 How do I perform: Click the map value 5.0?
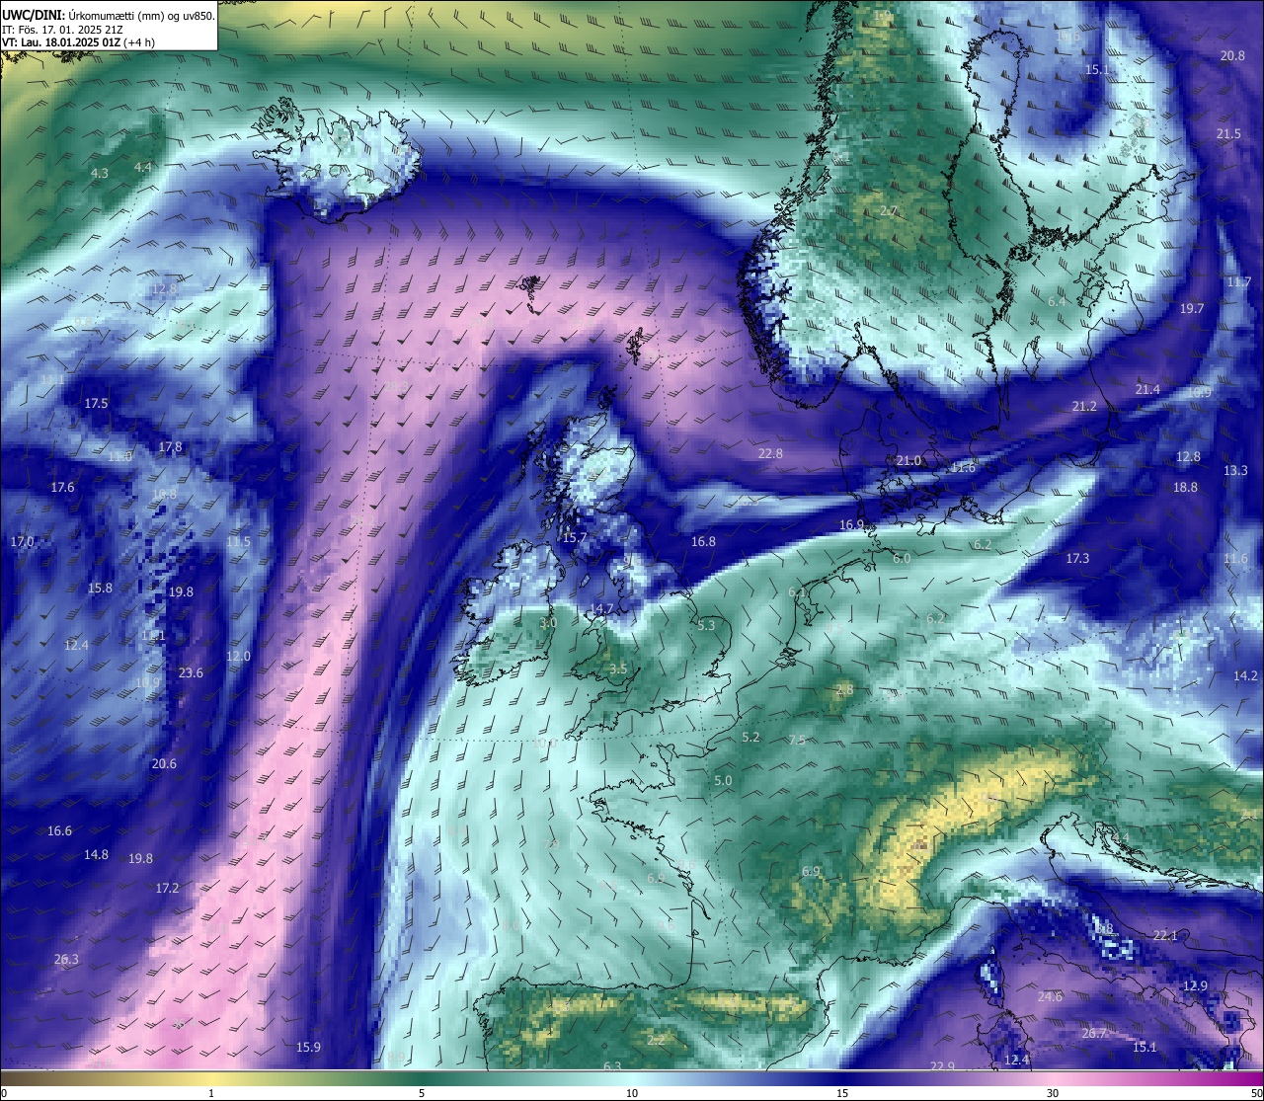point(723,780)
